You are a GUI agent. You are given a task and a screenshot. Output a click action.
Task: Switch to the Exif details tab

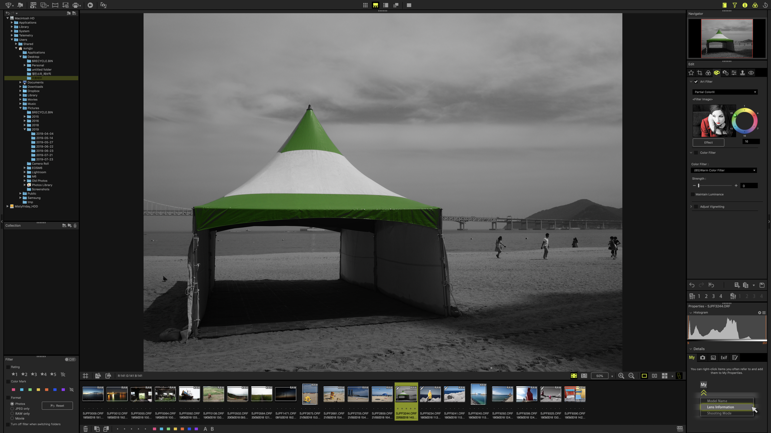coord(724,358)
